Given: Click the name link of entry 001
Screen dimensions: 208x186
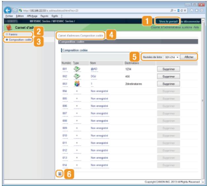Looking at the screenshot, I should coord(94,69).
